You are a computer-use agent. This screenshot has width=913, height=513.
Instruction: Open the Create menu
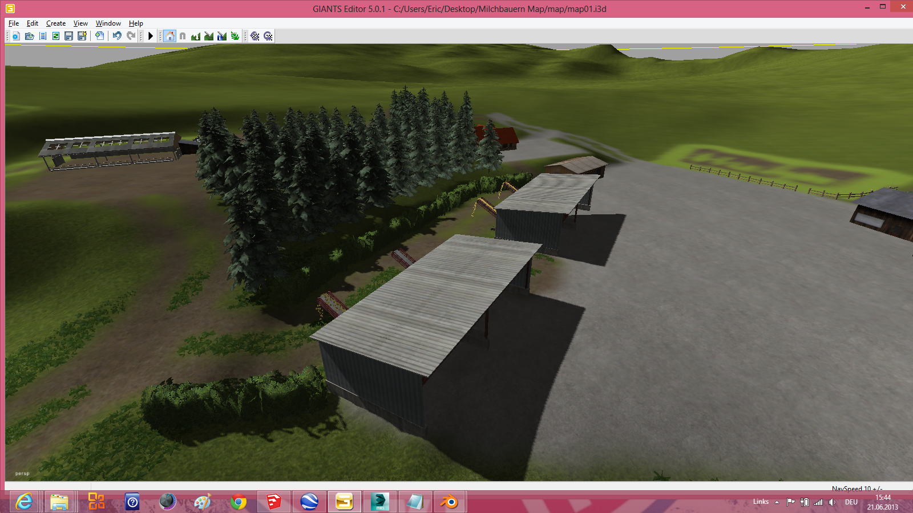tap(56, 23)
